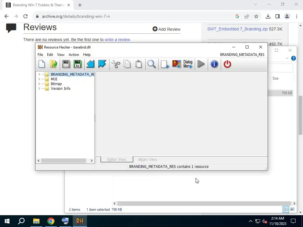Open a file with the folder toolbar icon
The width and height of the screenshot is (303, 227).
(53, 64)
